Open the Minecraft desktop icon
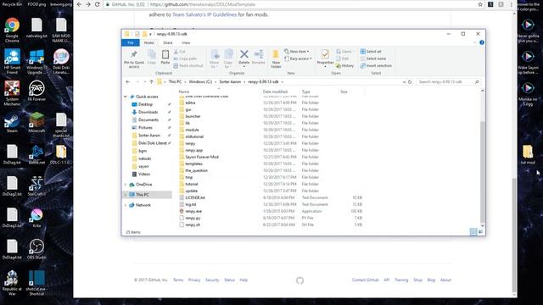543x305 pixels. pos(36,123)
